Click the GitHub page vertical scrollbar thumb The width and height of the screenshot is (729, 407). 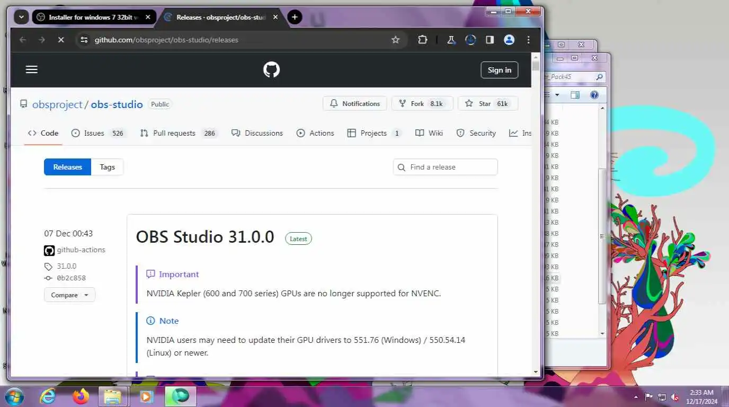(x=536, y=66)
